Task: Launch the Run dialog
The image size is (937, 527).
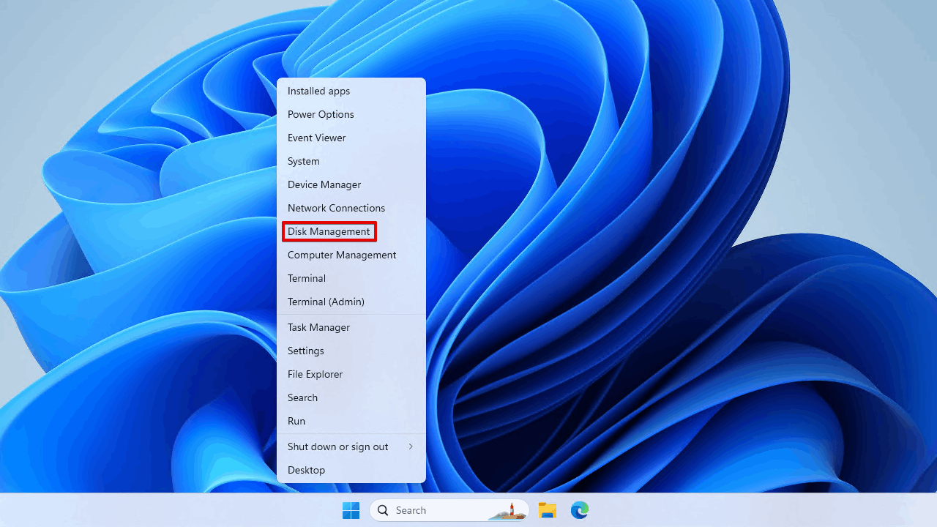Action: point(296,421)
